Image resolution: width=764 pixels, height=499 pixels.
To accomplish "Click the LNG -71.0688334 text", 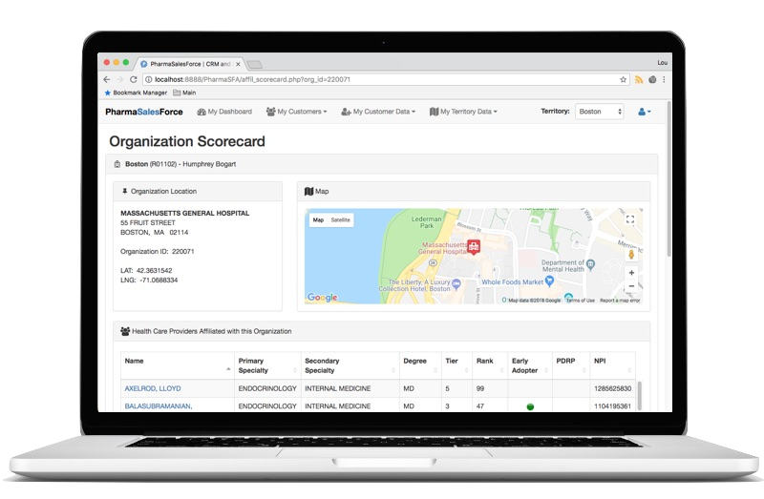I will (x=149, y=281).
